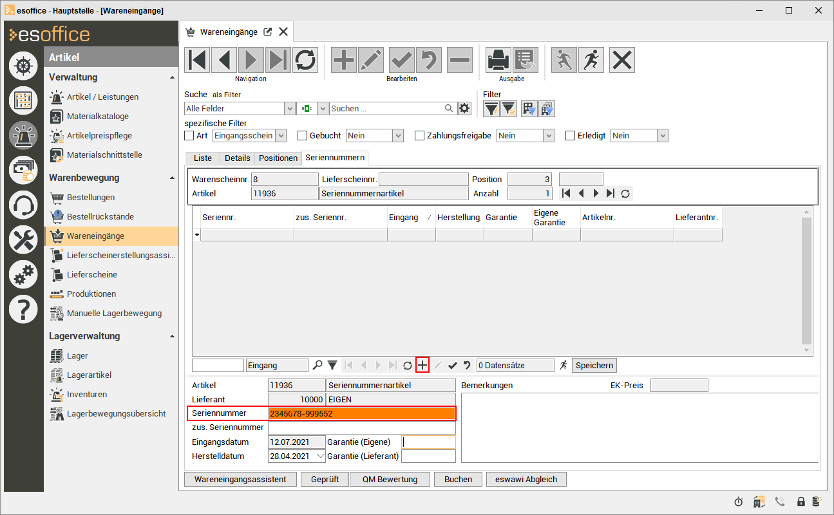Screen dimensions: 834x515
Task: Click the lock icon in status bar
Action: [801, 501]
